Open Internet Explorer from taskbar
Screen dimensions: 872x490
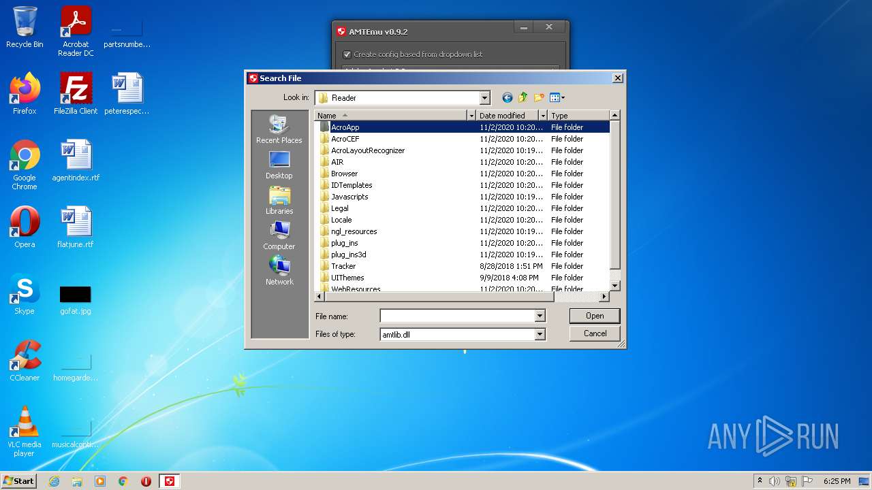pyautogui.click(x=54, y=481)
